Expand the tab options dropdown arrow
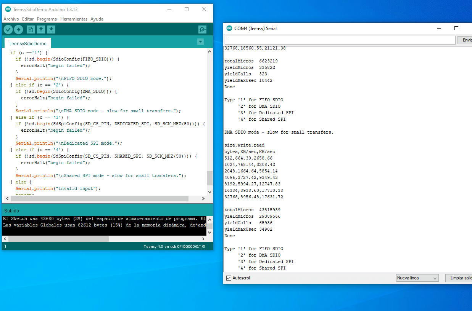The image size is (472, 311). click(x=201, y=41)
